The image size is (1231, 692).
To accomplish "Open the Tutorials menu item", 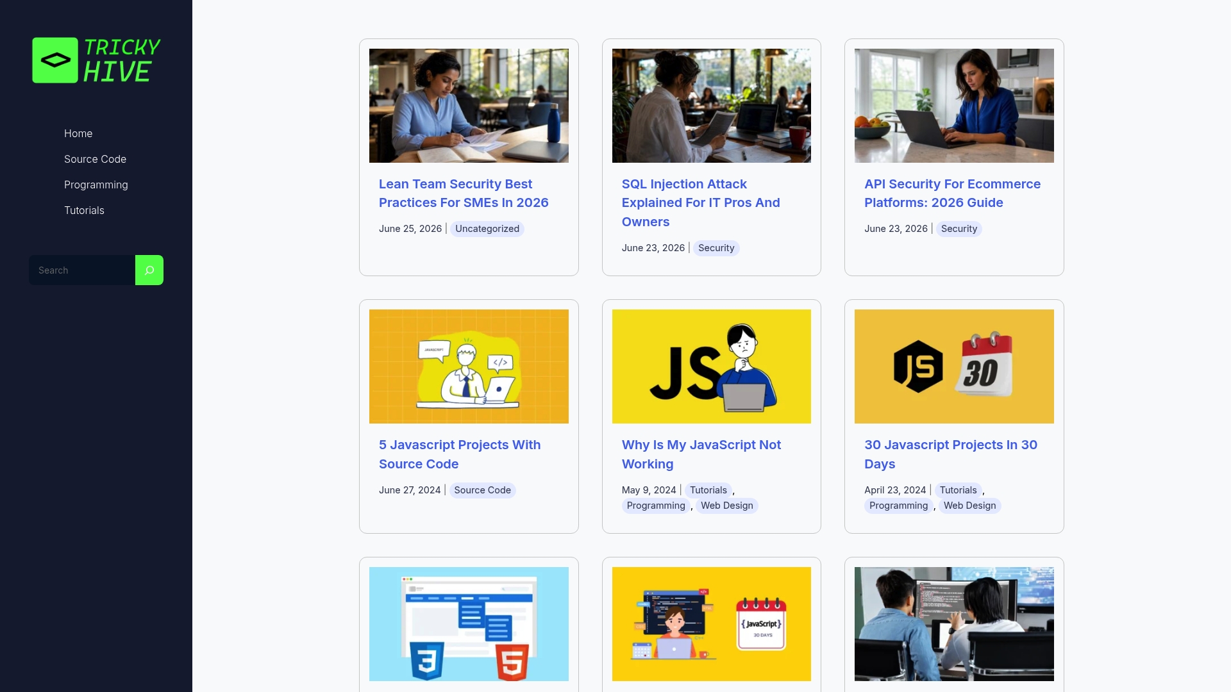I will (x=84, y=210).
